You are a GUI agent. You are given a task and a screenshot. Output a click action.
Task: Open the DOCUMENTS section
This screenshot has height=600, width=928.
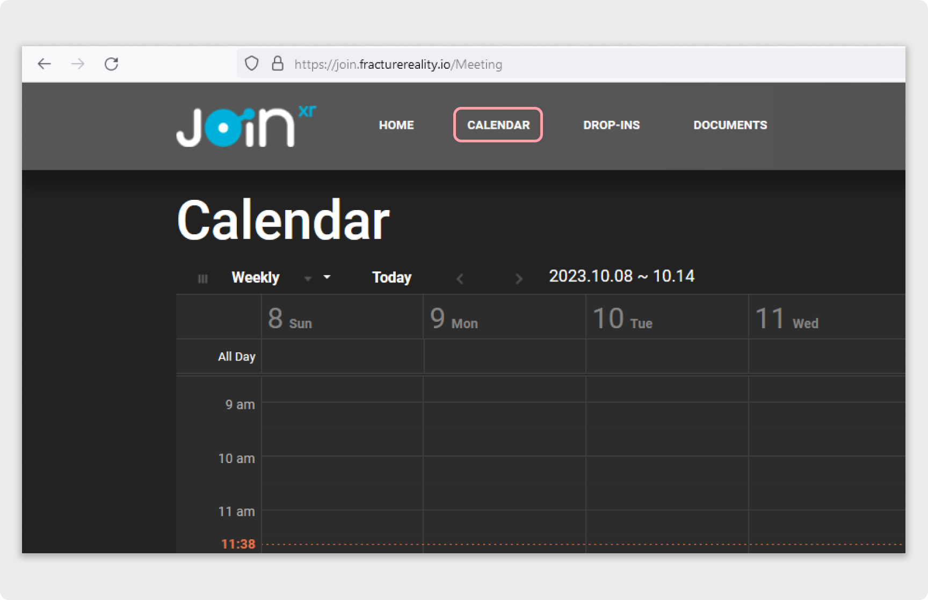pos(730,125)
